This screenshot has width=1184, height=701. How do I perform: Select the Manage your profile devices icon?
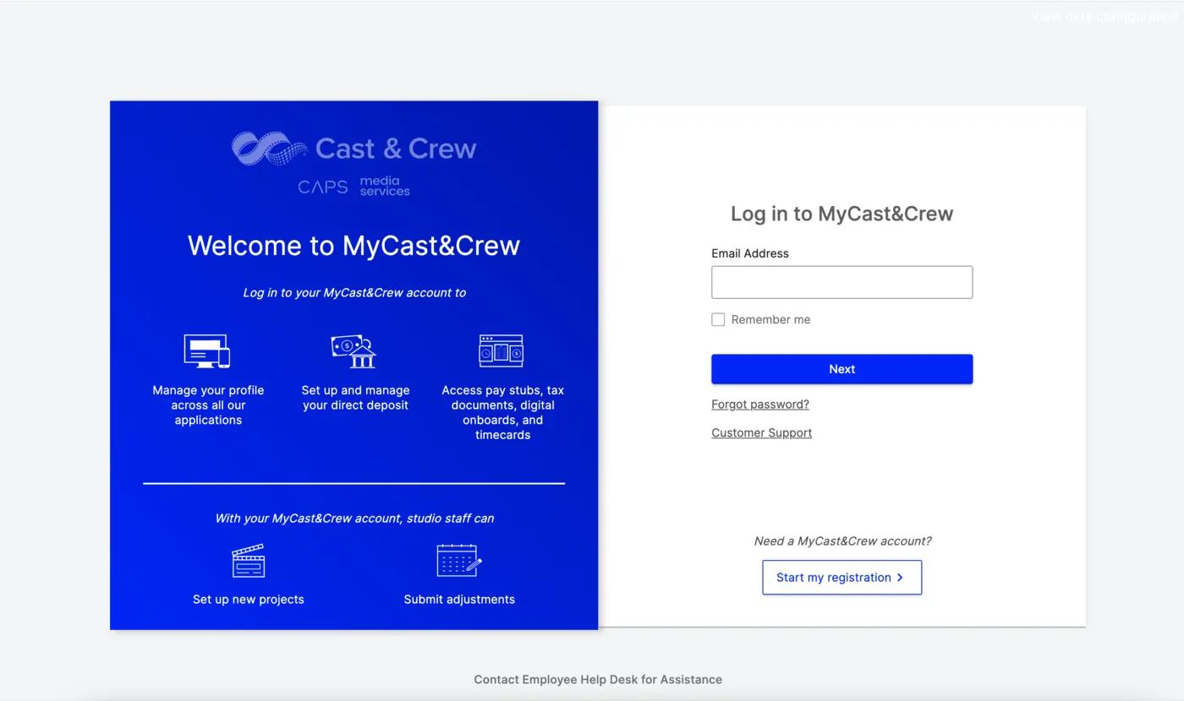206,349
